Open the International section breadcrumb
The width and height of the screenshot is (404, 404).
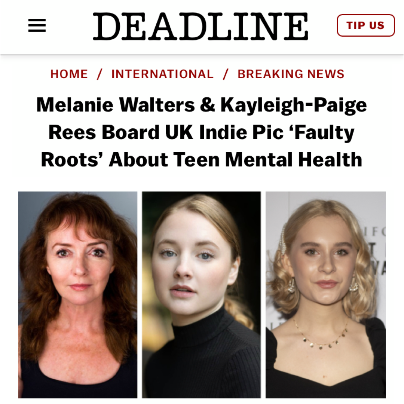162,74
